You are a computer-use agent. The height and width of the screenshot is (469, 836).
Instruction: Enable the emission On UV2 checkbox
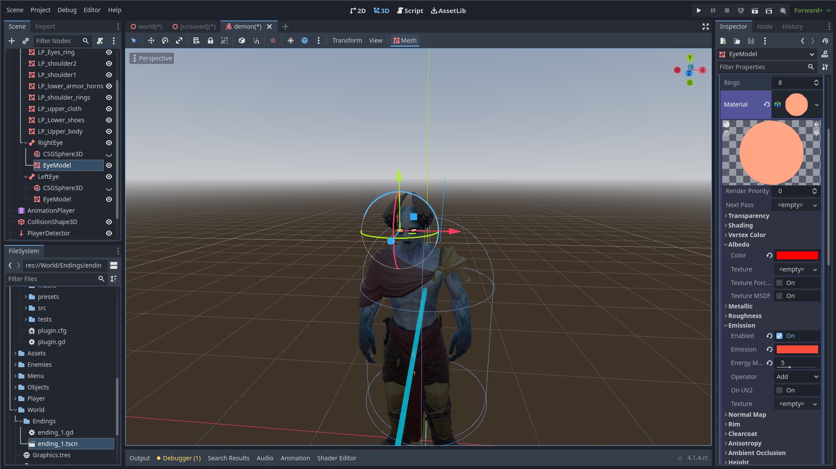tap(779, 390)
